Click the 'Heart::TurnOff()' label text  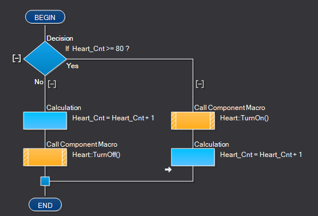click(x=96, y=155)
